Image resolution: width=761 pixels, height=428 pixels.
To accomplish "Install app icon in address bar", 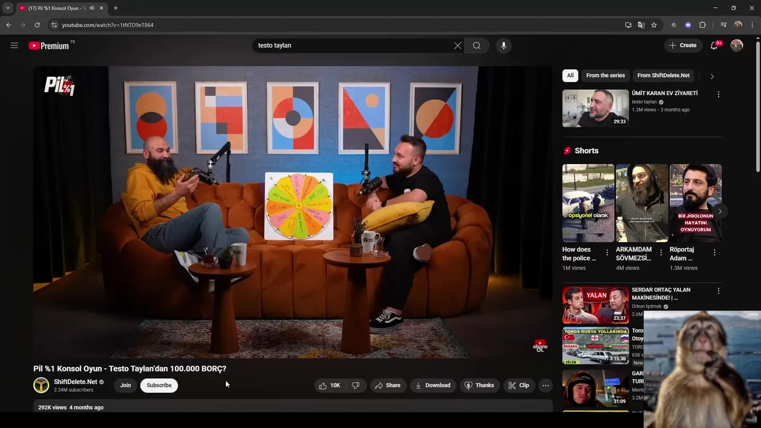I will tap(628, 25).
